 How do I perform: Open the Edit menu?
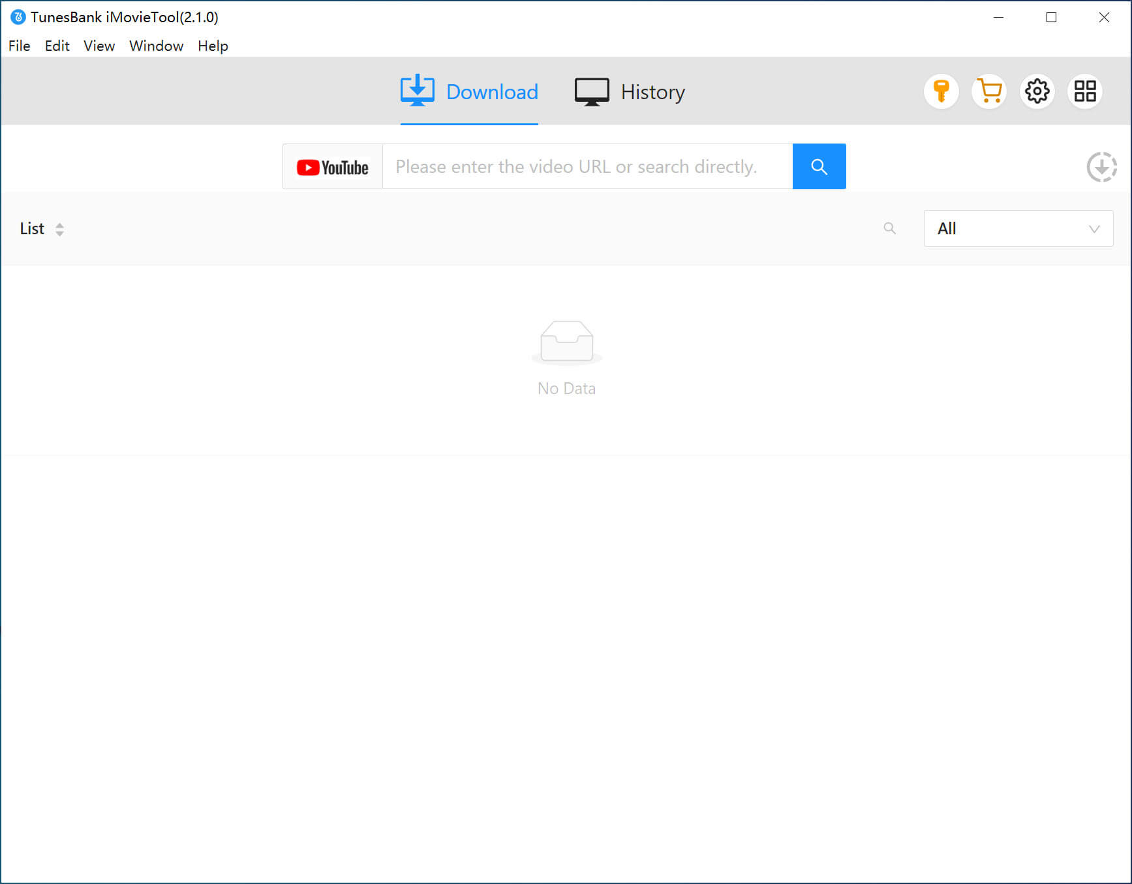[57, 46]
